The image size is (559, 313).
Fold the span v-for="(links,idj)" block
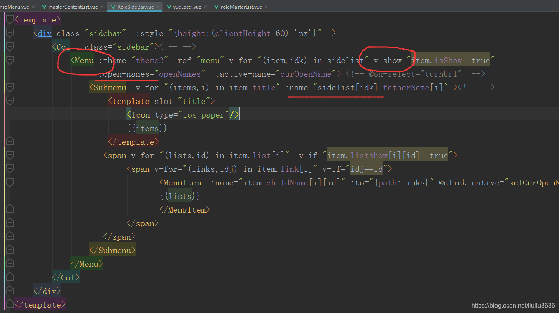10,169
